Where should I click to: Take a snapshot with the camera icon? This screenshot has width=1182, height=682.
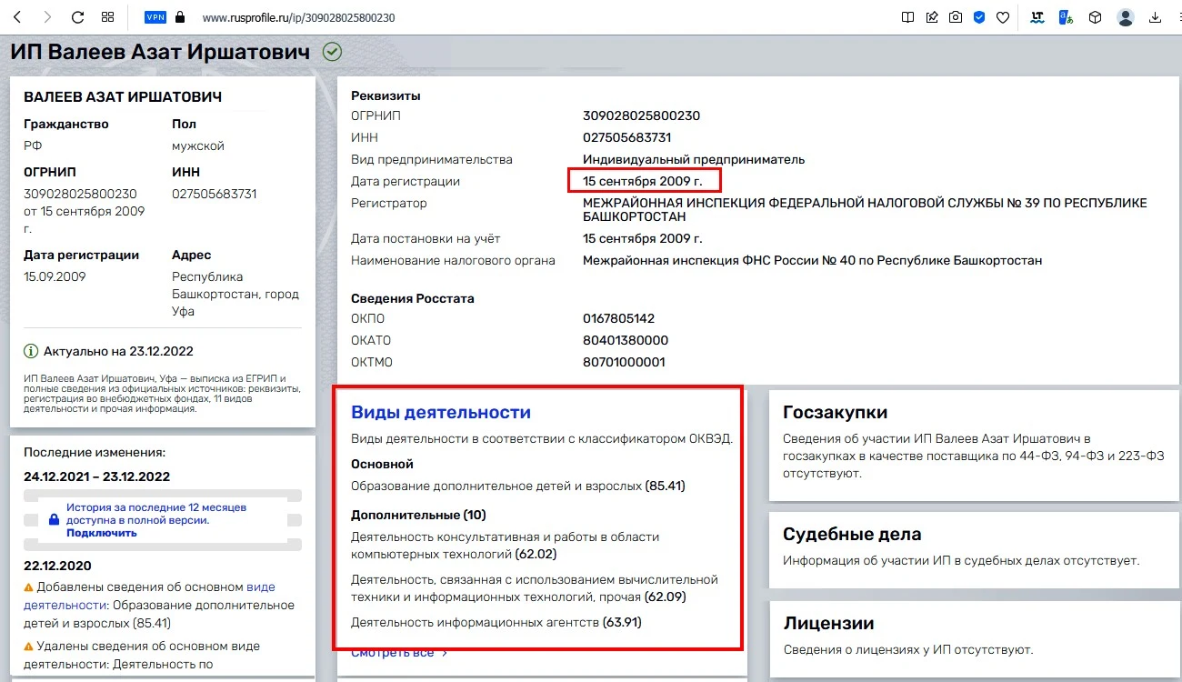956,17
